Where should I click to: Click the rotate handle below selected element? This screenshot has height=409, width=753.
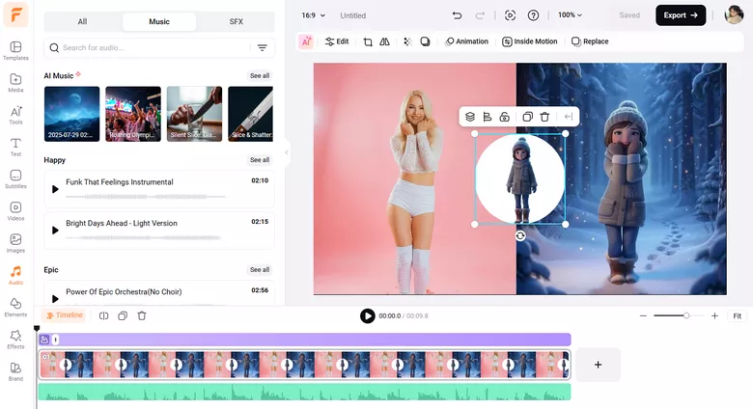pos(520,235)
